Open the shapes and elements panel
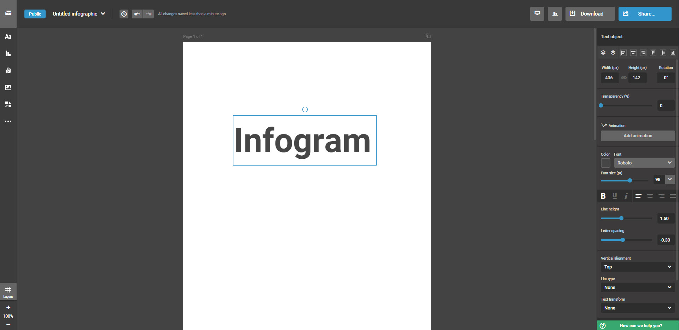This screenshot has height=330, width=679. (8, 104)
